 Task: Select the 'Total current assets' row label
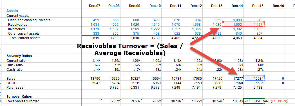coord(44,38)
